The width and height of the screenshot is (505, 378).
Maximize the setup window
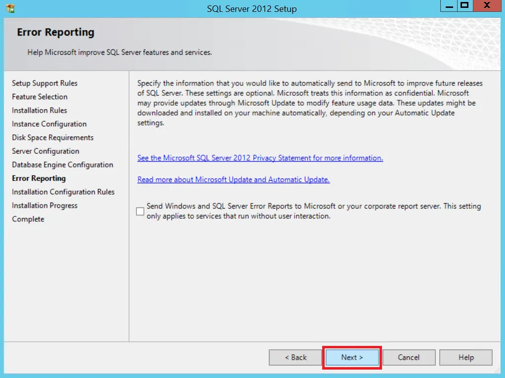click(464, 6)
